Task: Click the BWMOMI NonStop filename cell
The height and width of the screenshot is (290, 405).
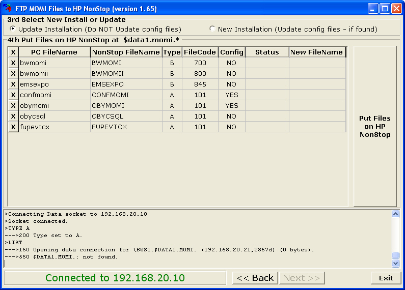Action: click(x=126, y=63)
